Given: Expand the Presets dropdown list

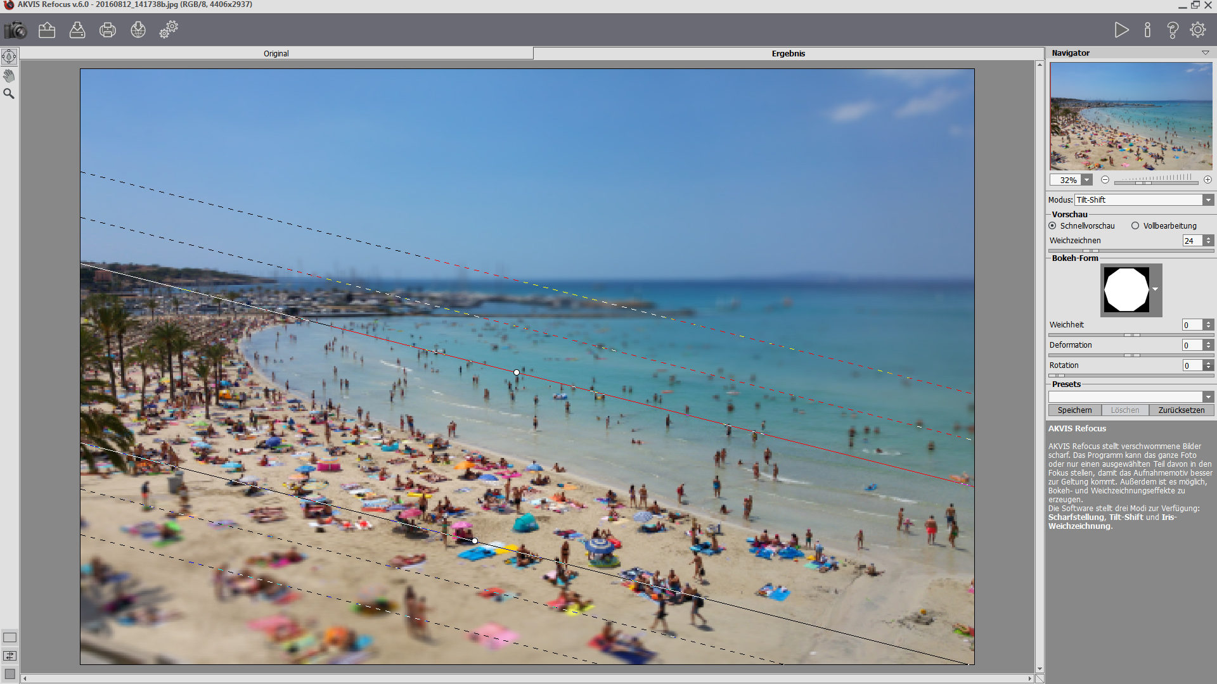Looking at the screenshot, I should [1208, 397].
